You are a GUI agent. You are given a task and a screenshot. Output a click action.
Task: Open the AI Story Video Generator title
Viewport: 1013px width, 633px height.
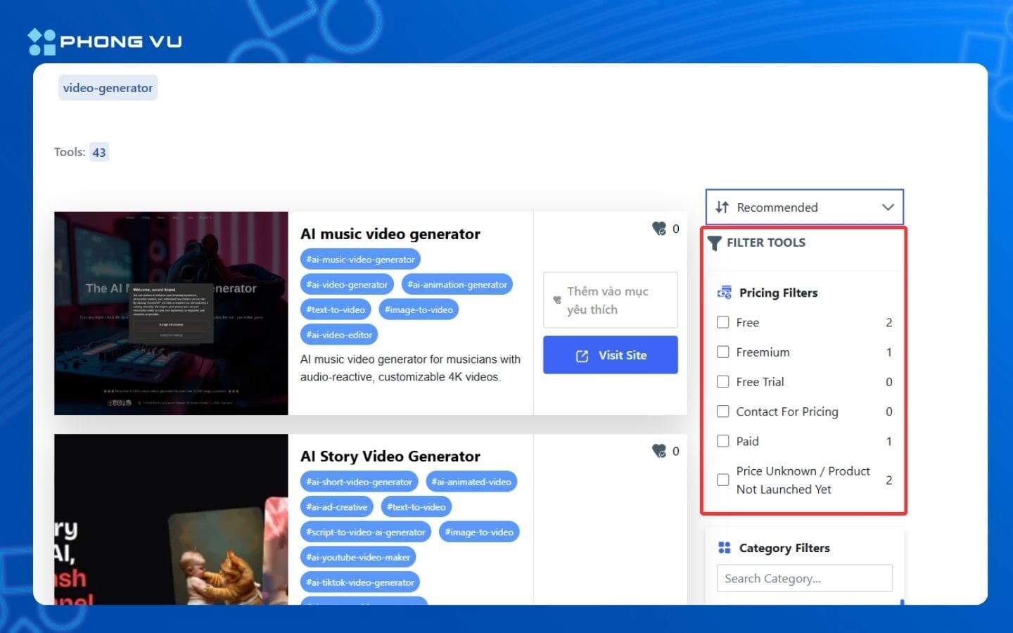point(390,456)
